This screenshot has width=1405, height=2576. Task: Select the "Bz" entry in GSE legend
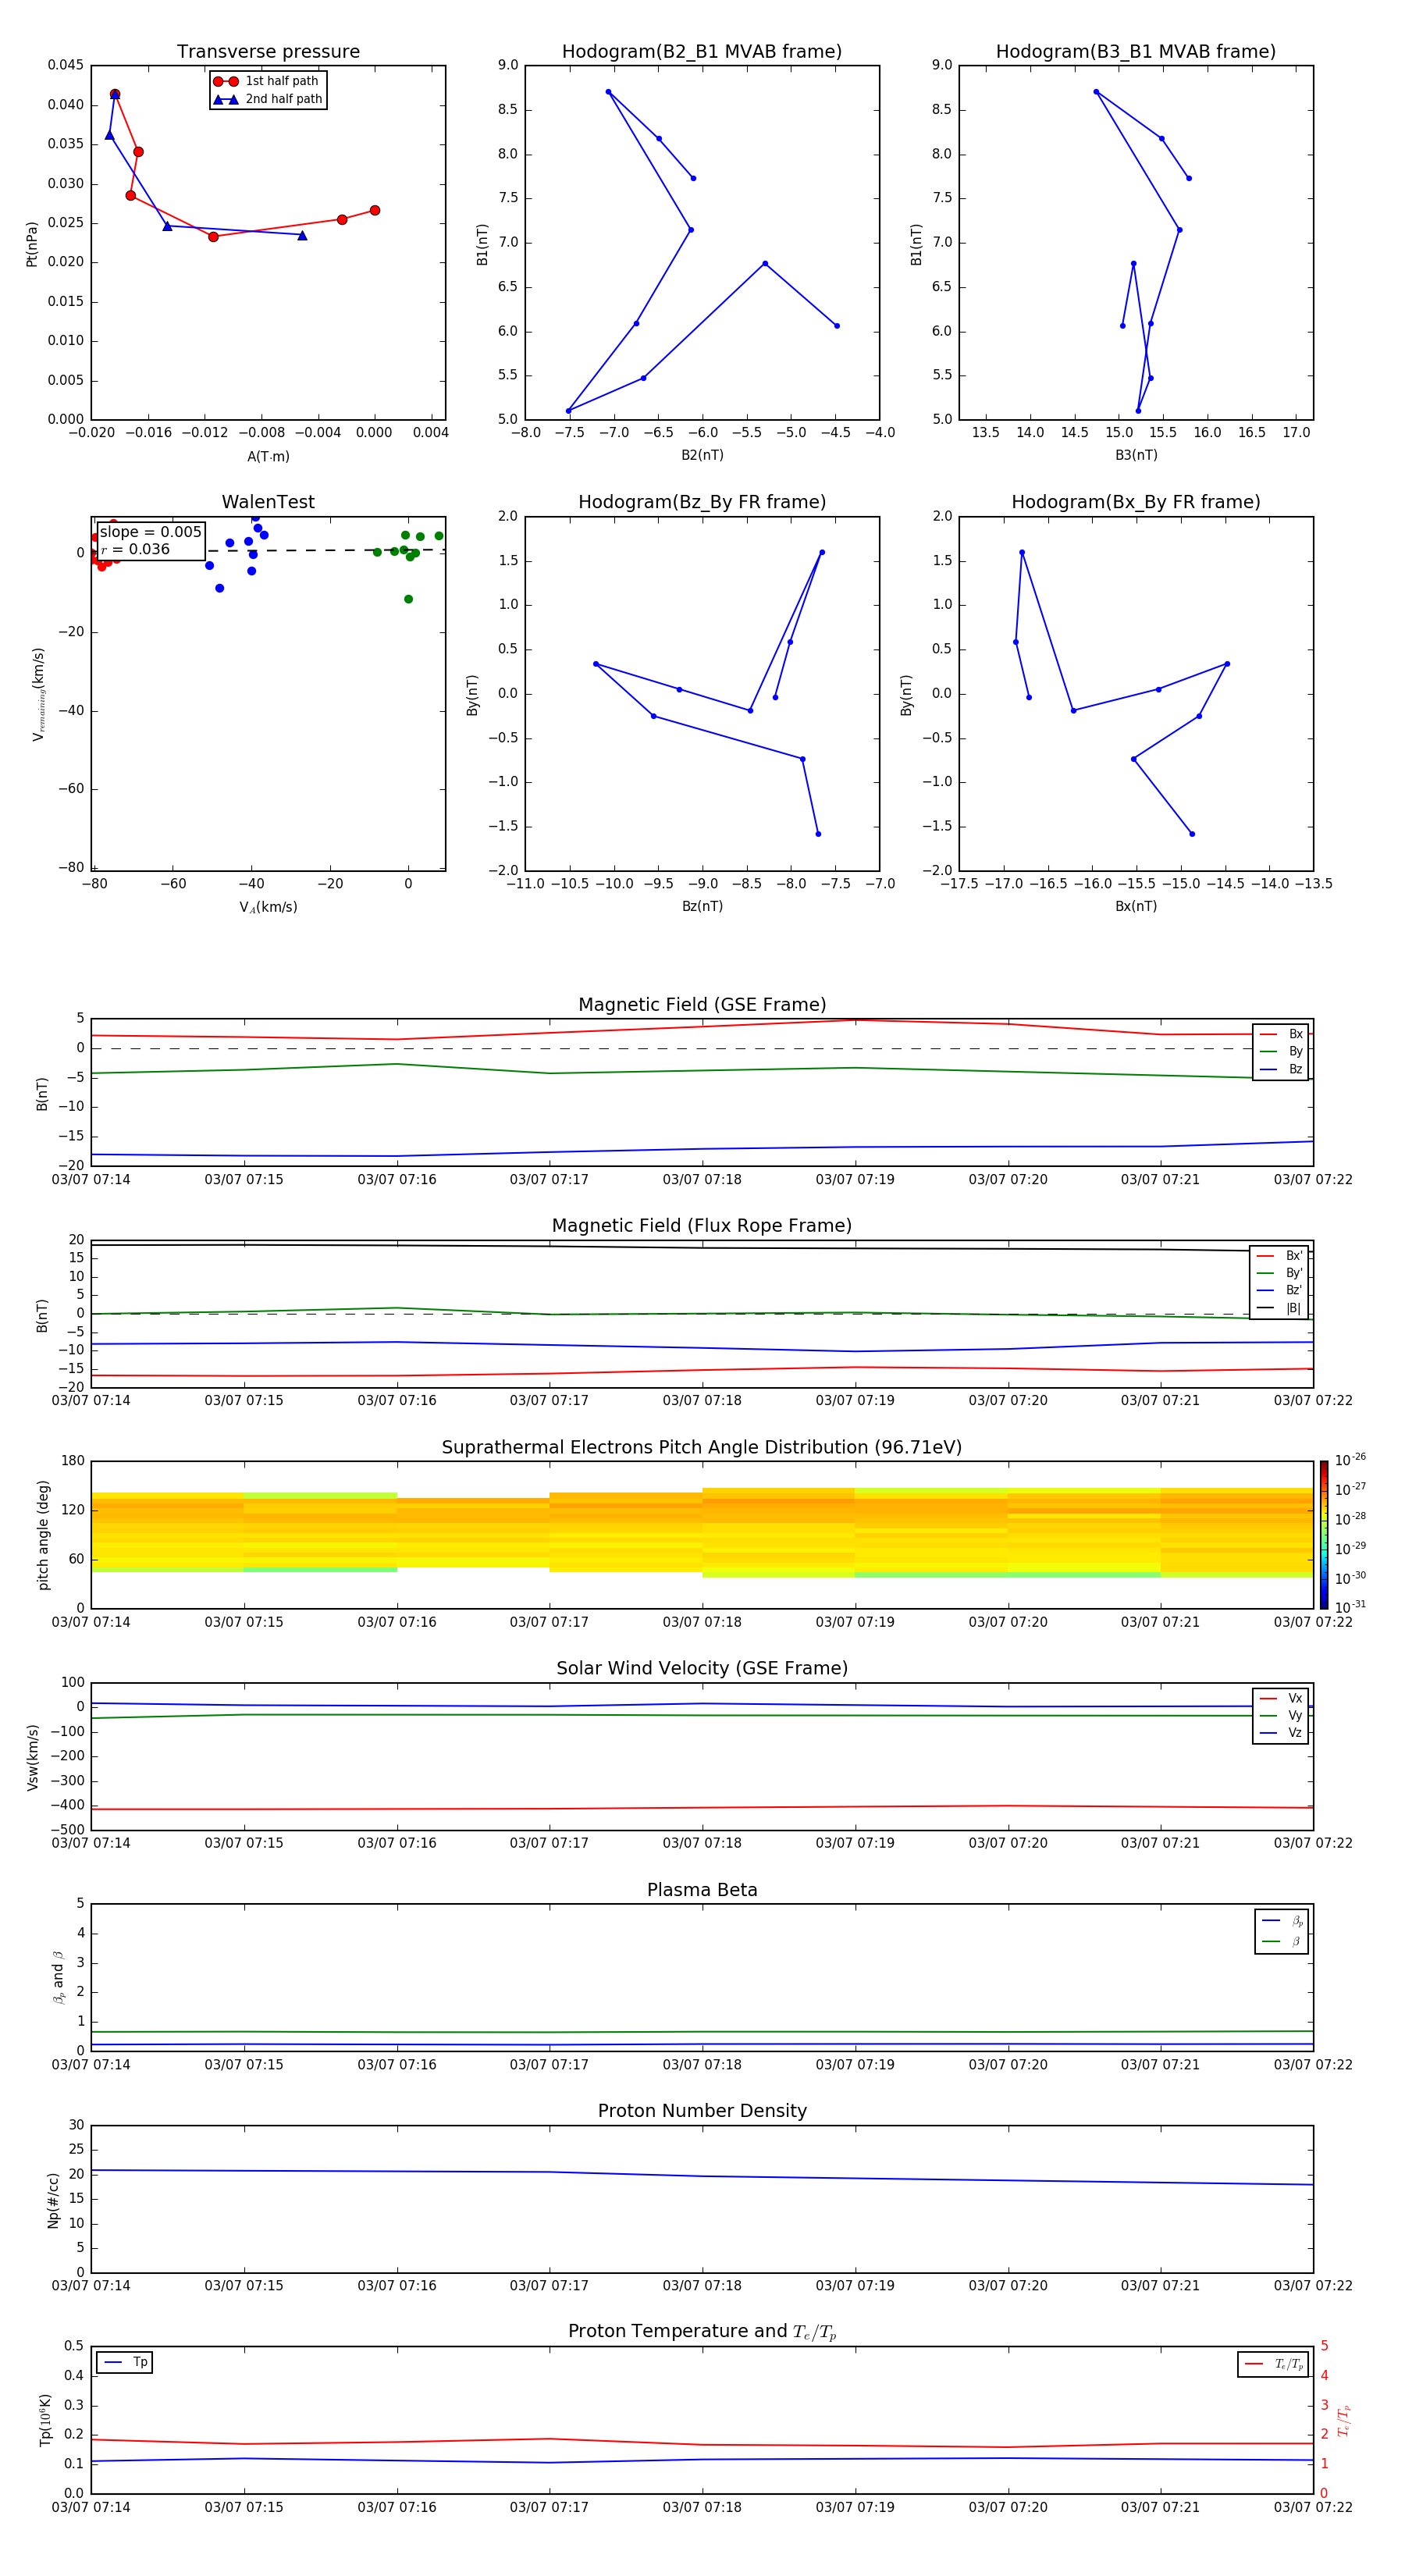pos(1281,1069)
